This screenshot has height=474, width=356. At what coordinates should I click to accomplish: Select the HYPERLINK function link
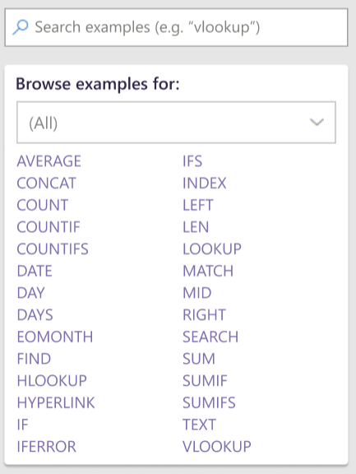56,402
